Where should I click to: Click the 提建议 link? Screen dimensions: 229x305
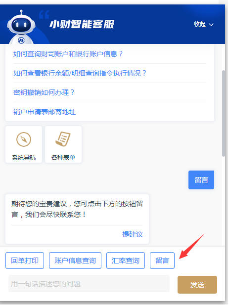(133, 234)
